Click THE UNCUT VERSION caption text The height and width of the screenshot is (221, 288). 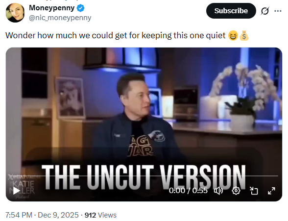144,177
